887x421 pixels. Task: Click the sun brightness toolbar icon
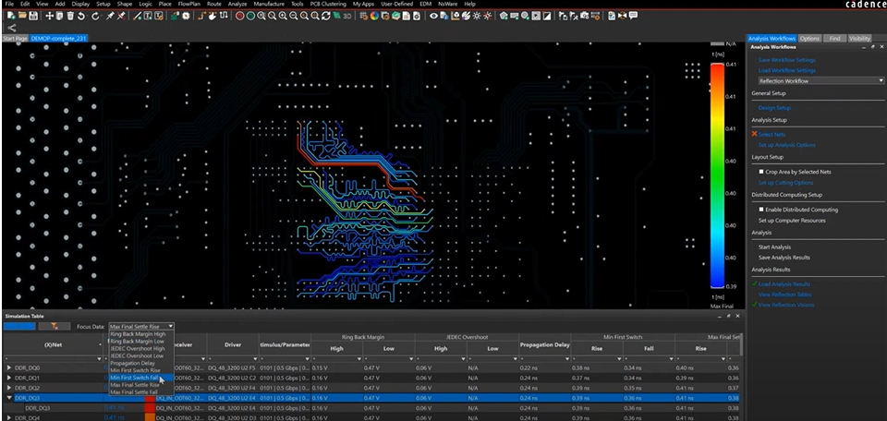(x=477, y=16)
